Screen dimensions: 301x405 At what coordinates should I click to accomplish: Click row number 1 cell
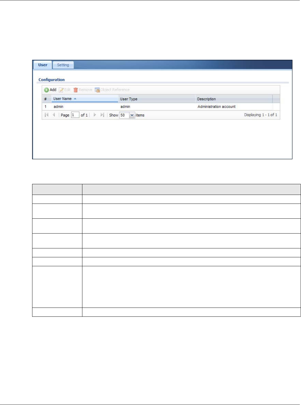click(x=46, y=107)
